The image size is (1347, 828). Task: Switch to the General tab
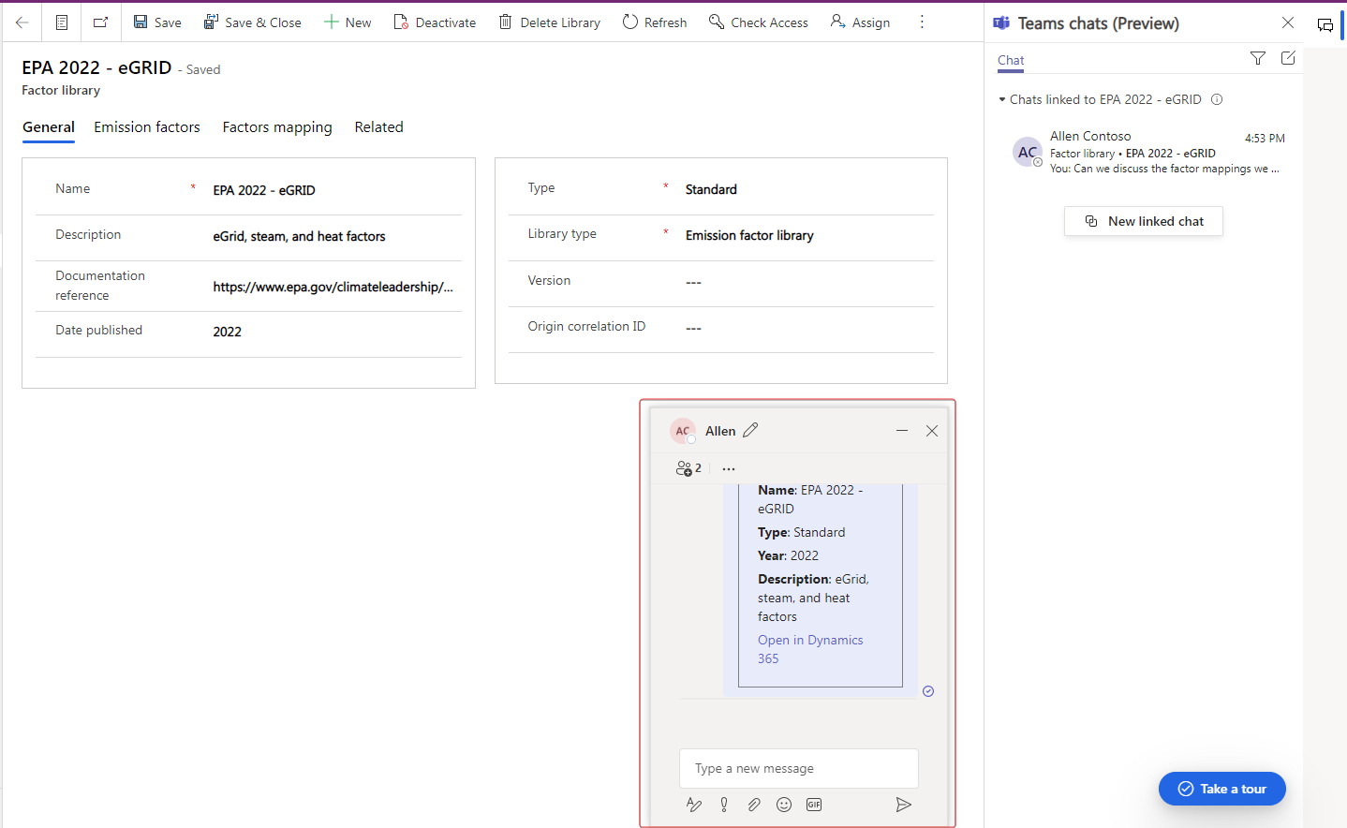(x=49, y=127)
